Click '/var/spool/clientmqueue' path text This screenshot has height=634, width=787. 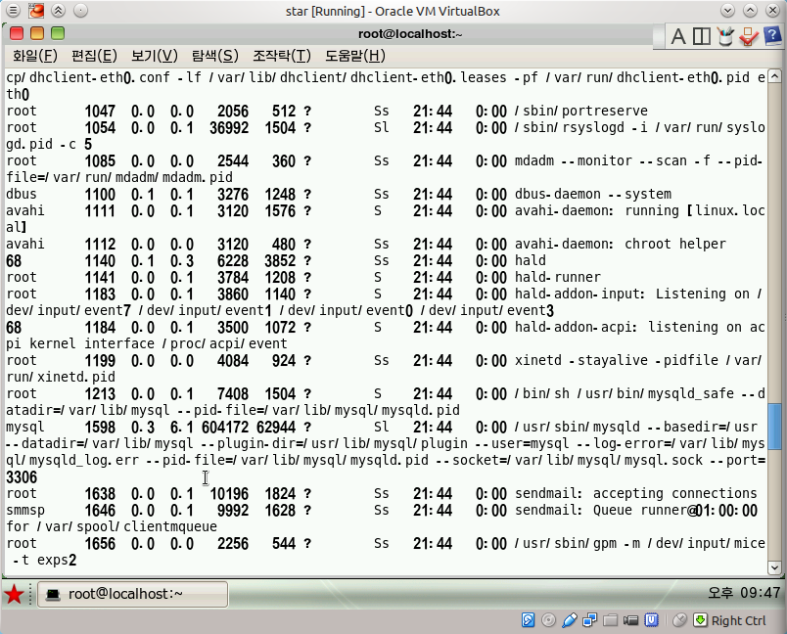(127, 526)
